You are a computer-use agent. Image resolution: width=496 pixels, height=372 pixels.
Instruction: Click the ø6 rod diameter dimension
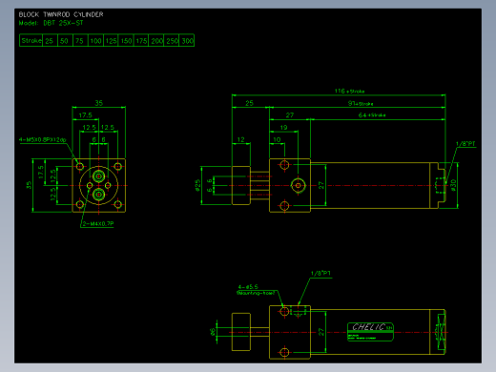pos(213,332)
